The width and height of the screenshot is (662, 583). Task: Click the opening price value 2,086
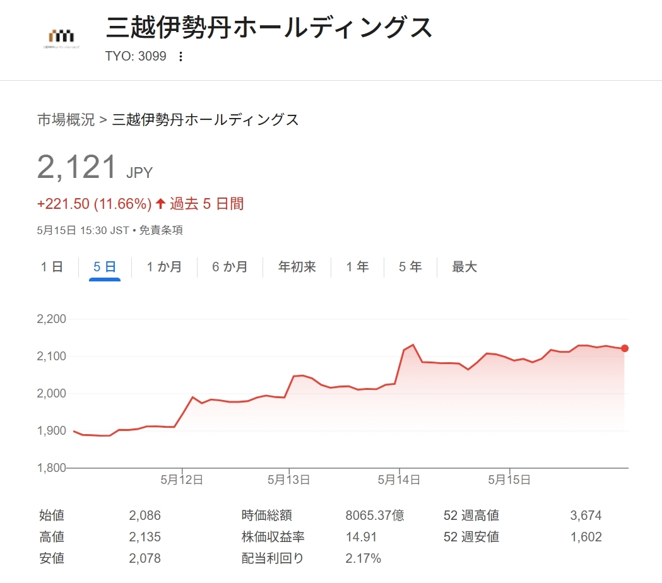[145, 515]
